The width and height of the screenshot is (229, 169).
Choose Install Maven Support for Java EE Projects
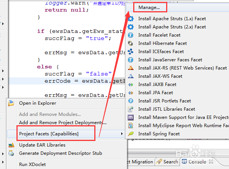184,117
